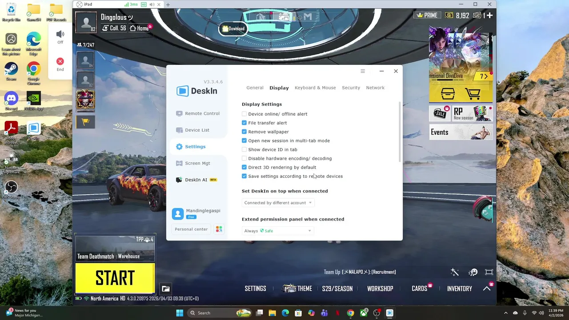Open the game crate box icon
Screen dimensions: 569x320
[448, 94]
